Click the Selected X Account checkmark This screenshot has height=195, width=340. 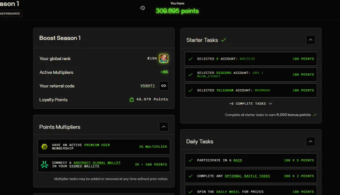click(x=190, y=59)
